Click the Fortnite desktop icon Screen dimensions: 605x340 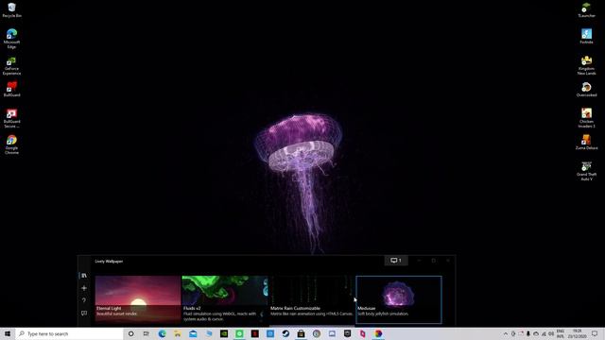(586, 36)
